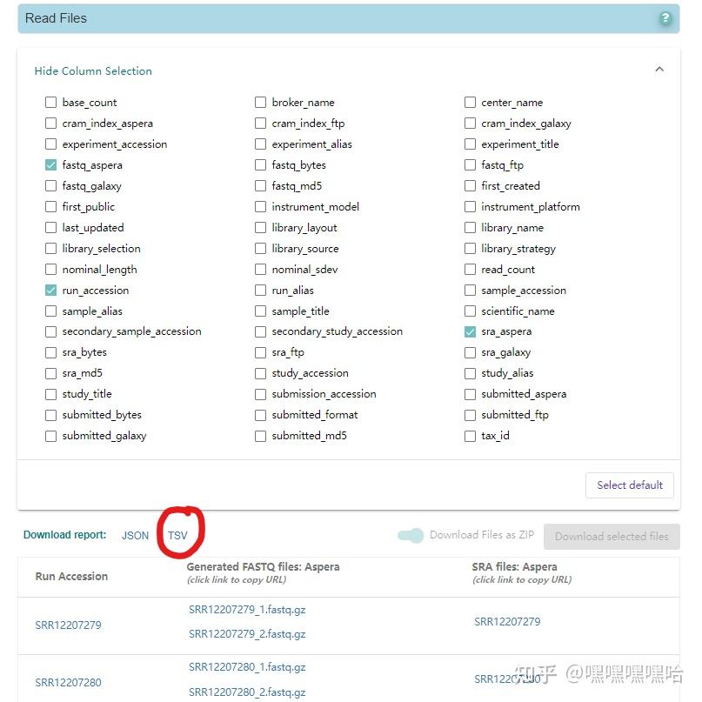702x702 pixels.
Task: Tick the sample_title checkbox
Action: click(x=260, y=311)
